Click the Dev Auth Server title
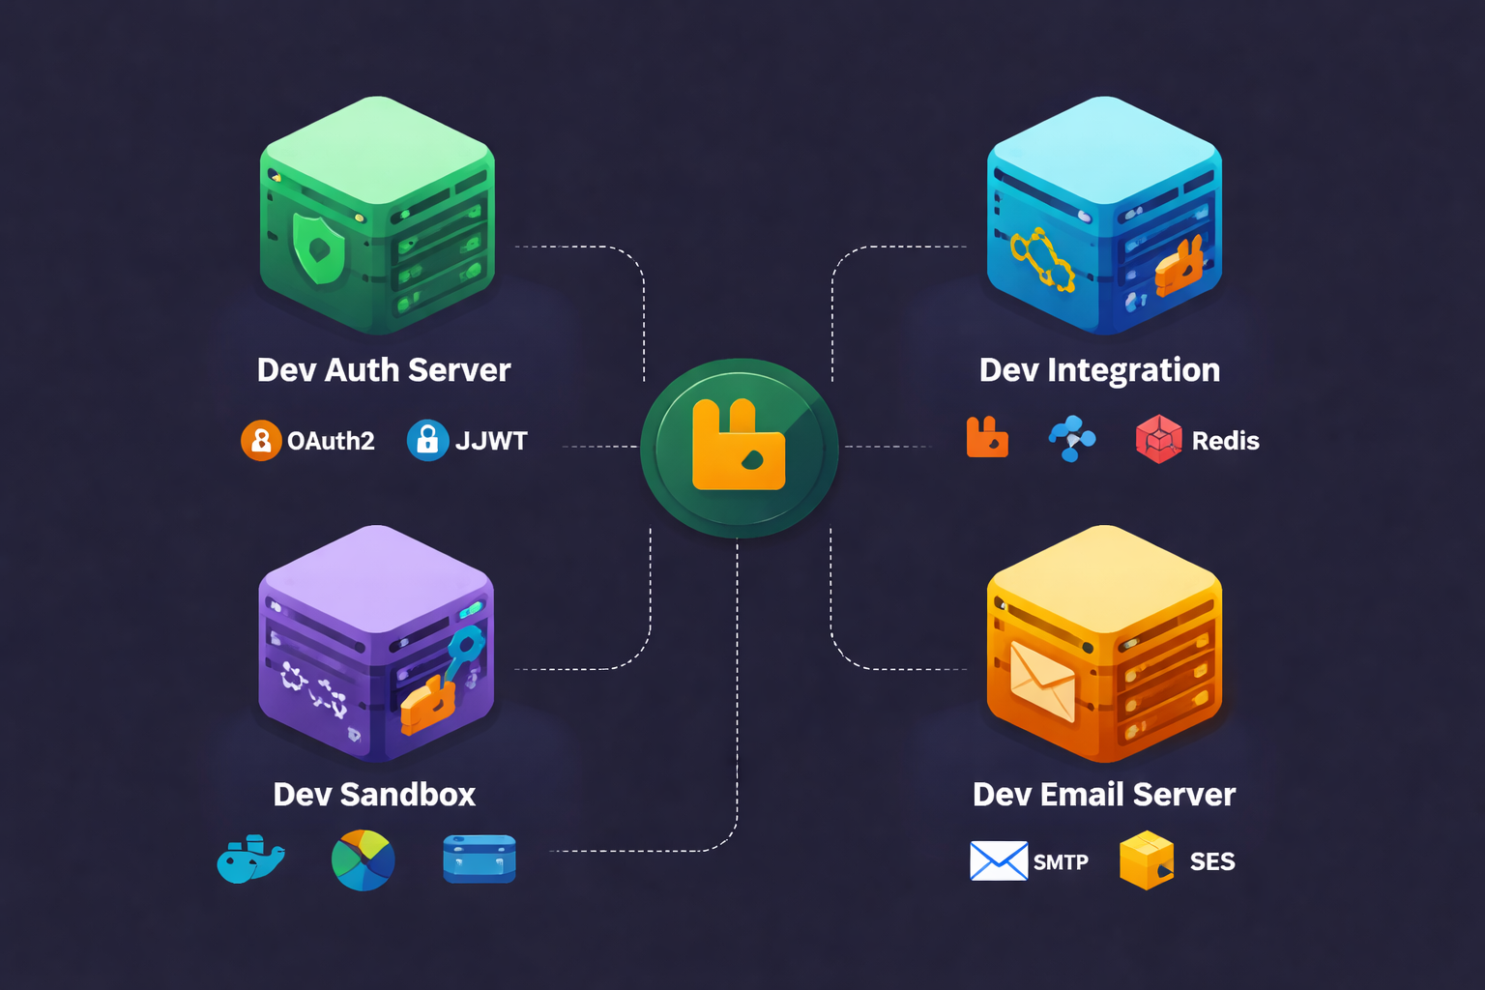 pyautogui.click(x=384, y=370)
